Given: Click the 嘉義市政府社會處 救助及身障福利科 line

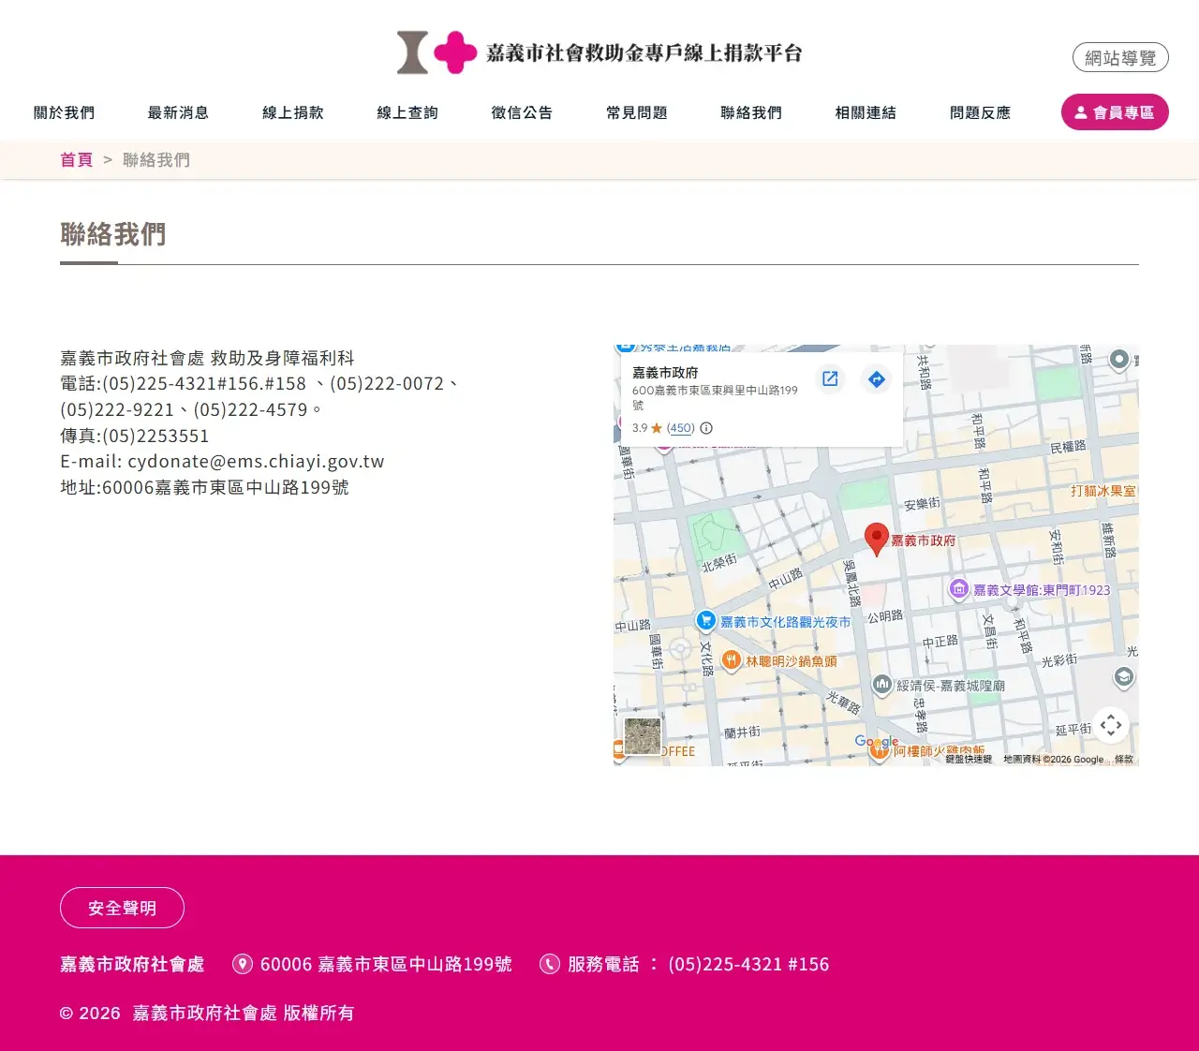Looking at the screenshot, I should [207, 358].
